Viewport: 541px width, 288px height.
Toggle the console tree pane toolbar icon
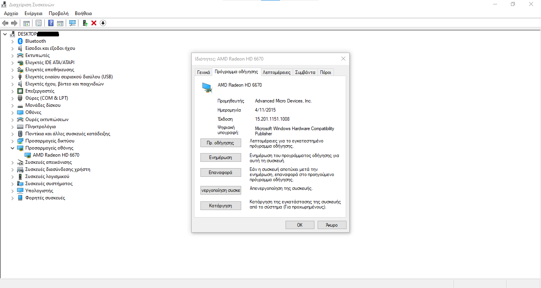(27, 23)
